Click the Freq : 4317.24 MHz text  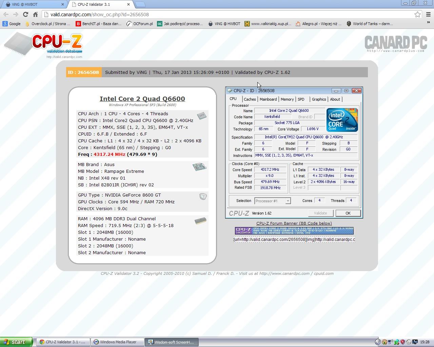point(118,154)
